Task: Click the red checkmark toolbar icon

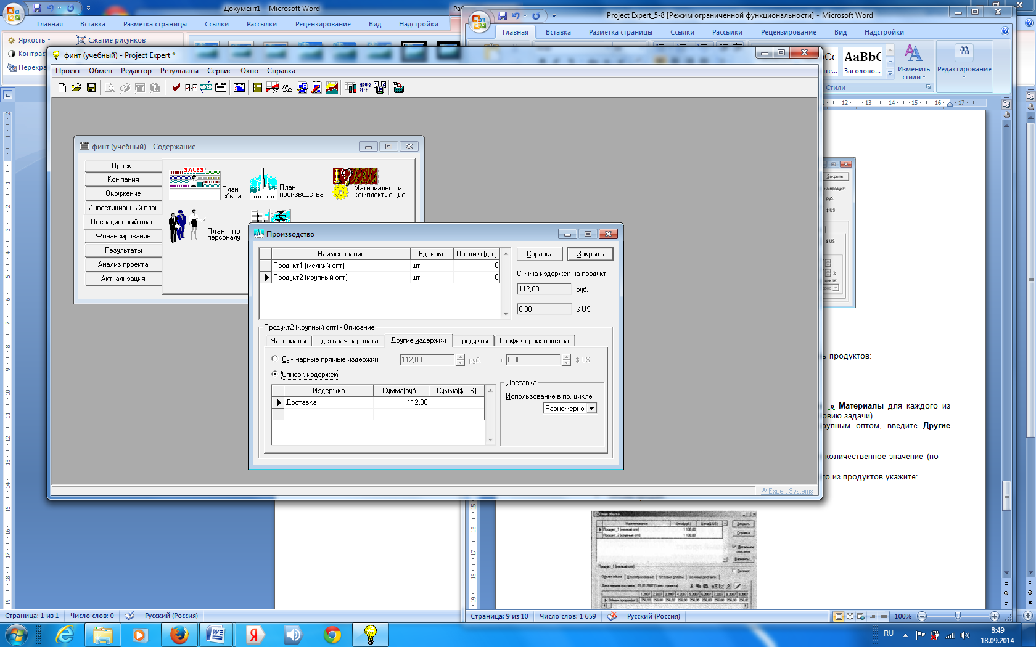Action: pos(176,88)
